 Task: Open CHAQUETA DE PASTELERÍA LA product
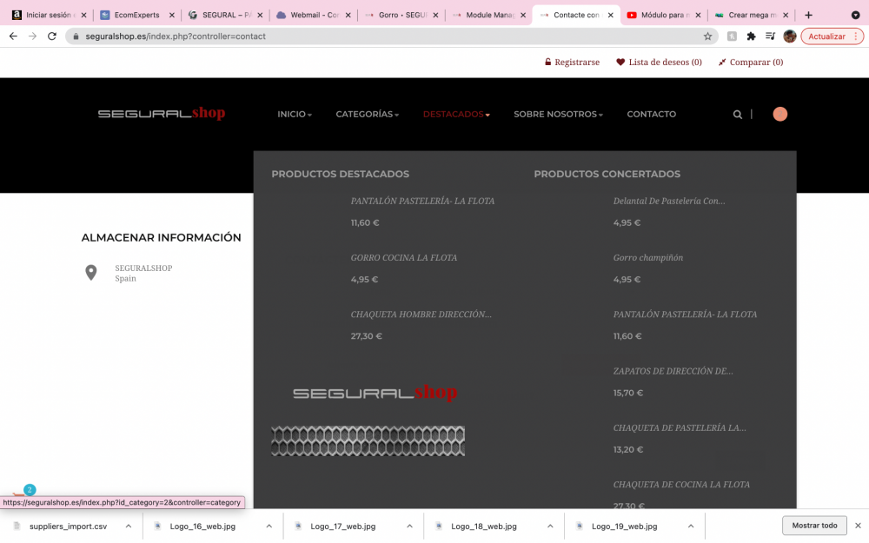680,427
